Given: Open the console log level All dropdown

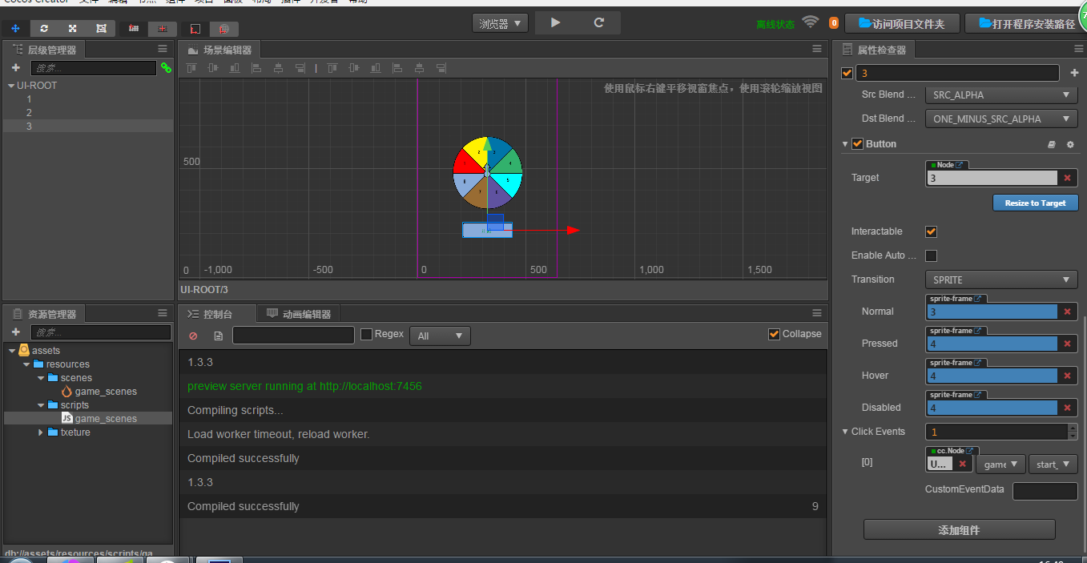Looking at the screenshot, I should [440, 336].
